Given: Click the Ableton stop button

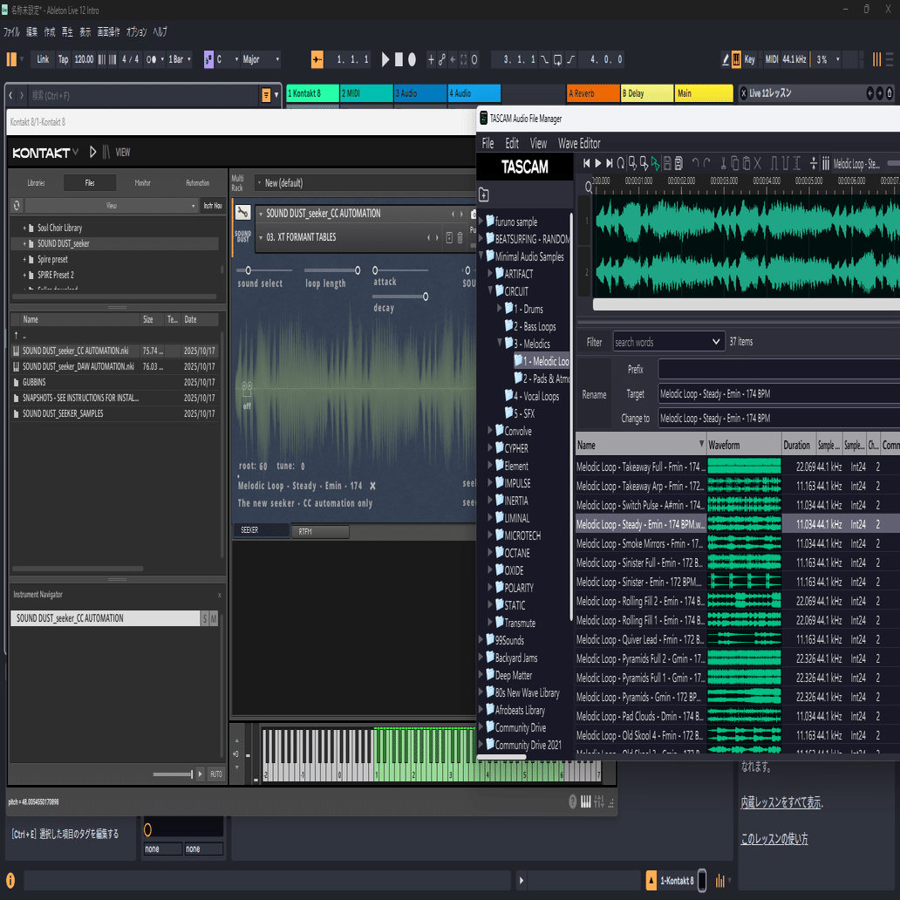Looking at the screenshot, I should 399,59.
